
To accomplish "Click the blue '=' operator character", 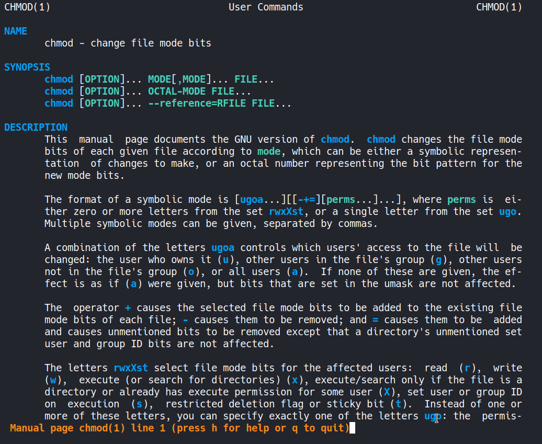I will click(376, 320).
